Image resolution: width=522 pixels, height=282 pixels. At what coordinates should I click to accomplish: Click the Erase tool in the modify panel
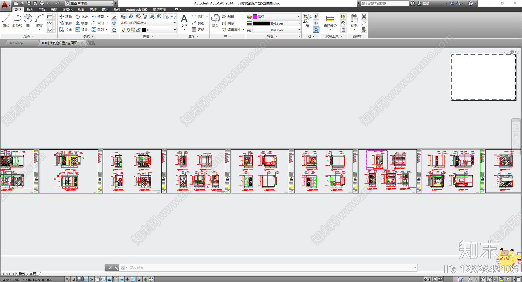114,17
